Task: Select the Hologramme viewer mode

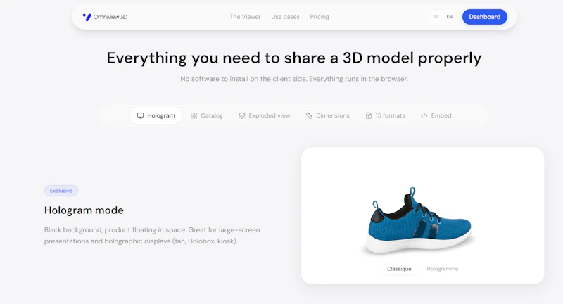Action: coord(443,269)
